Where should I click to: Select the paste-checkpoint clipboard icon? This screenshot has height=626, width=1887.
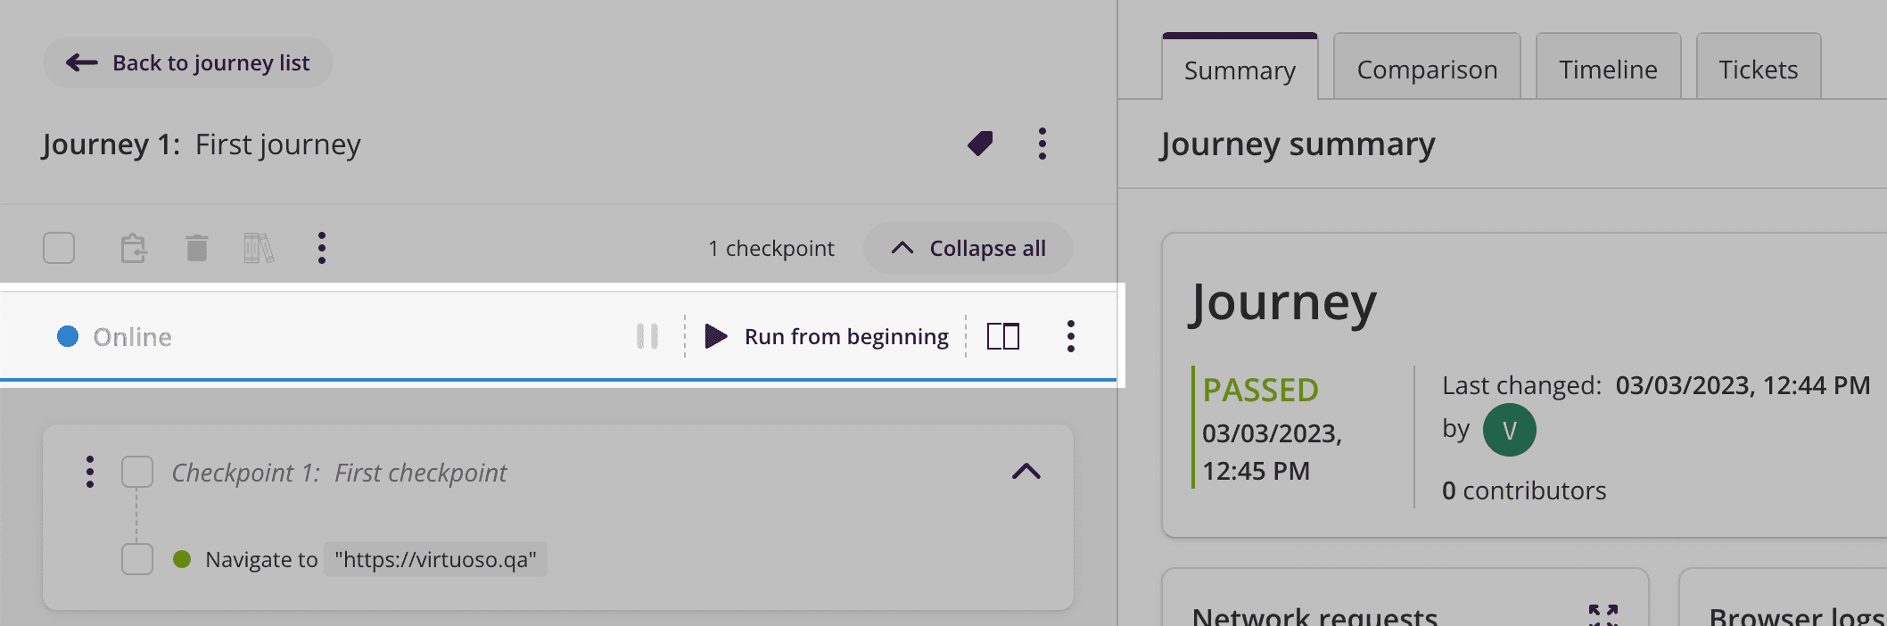coord(132,248)
